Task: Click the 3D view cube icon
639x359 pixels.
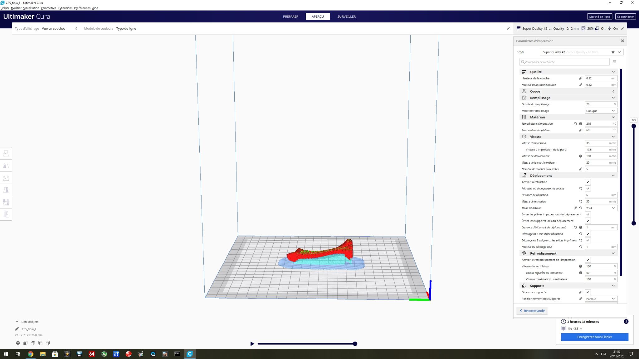Action: pyautogui.click(x=18, y=343)
